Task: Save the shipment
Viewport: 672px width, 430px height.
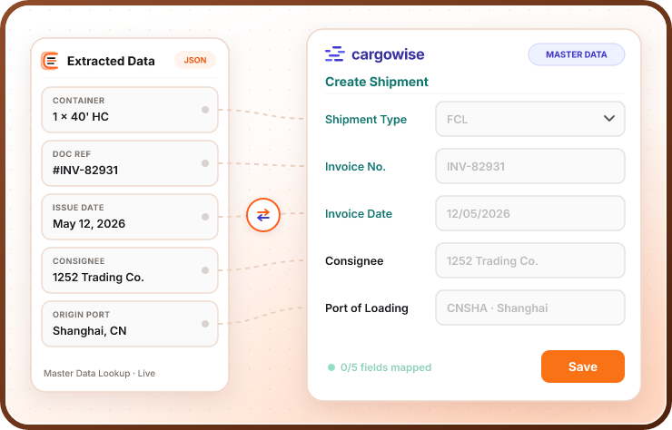Action: [x=583, y=366]
